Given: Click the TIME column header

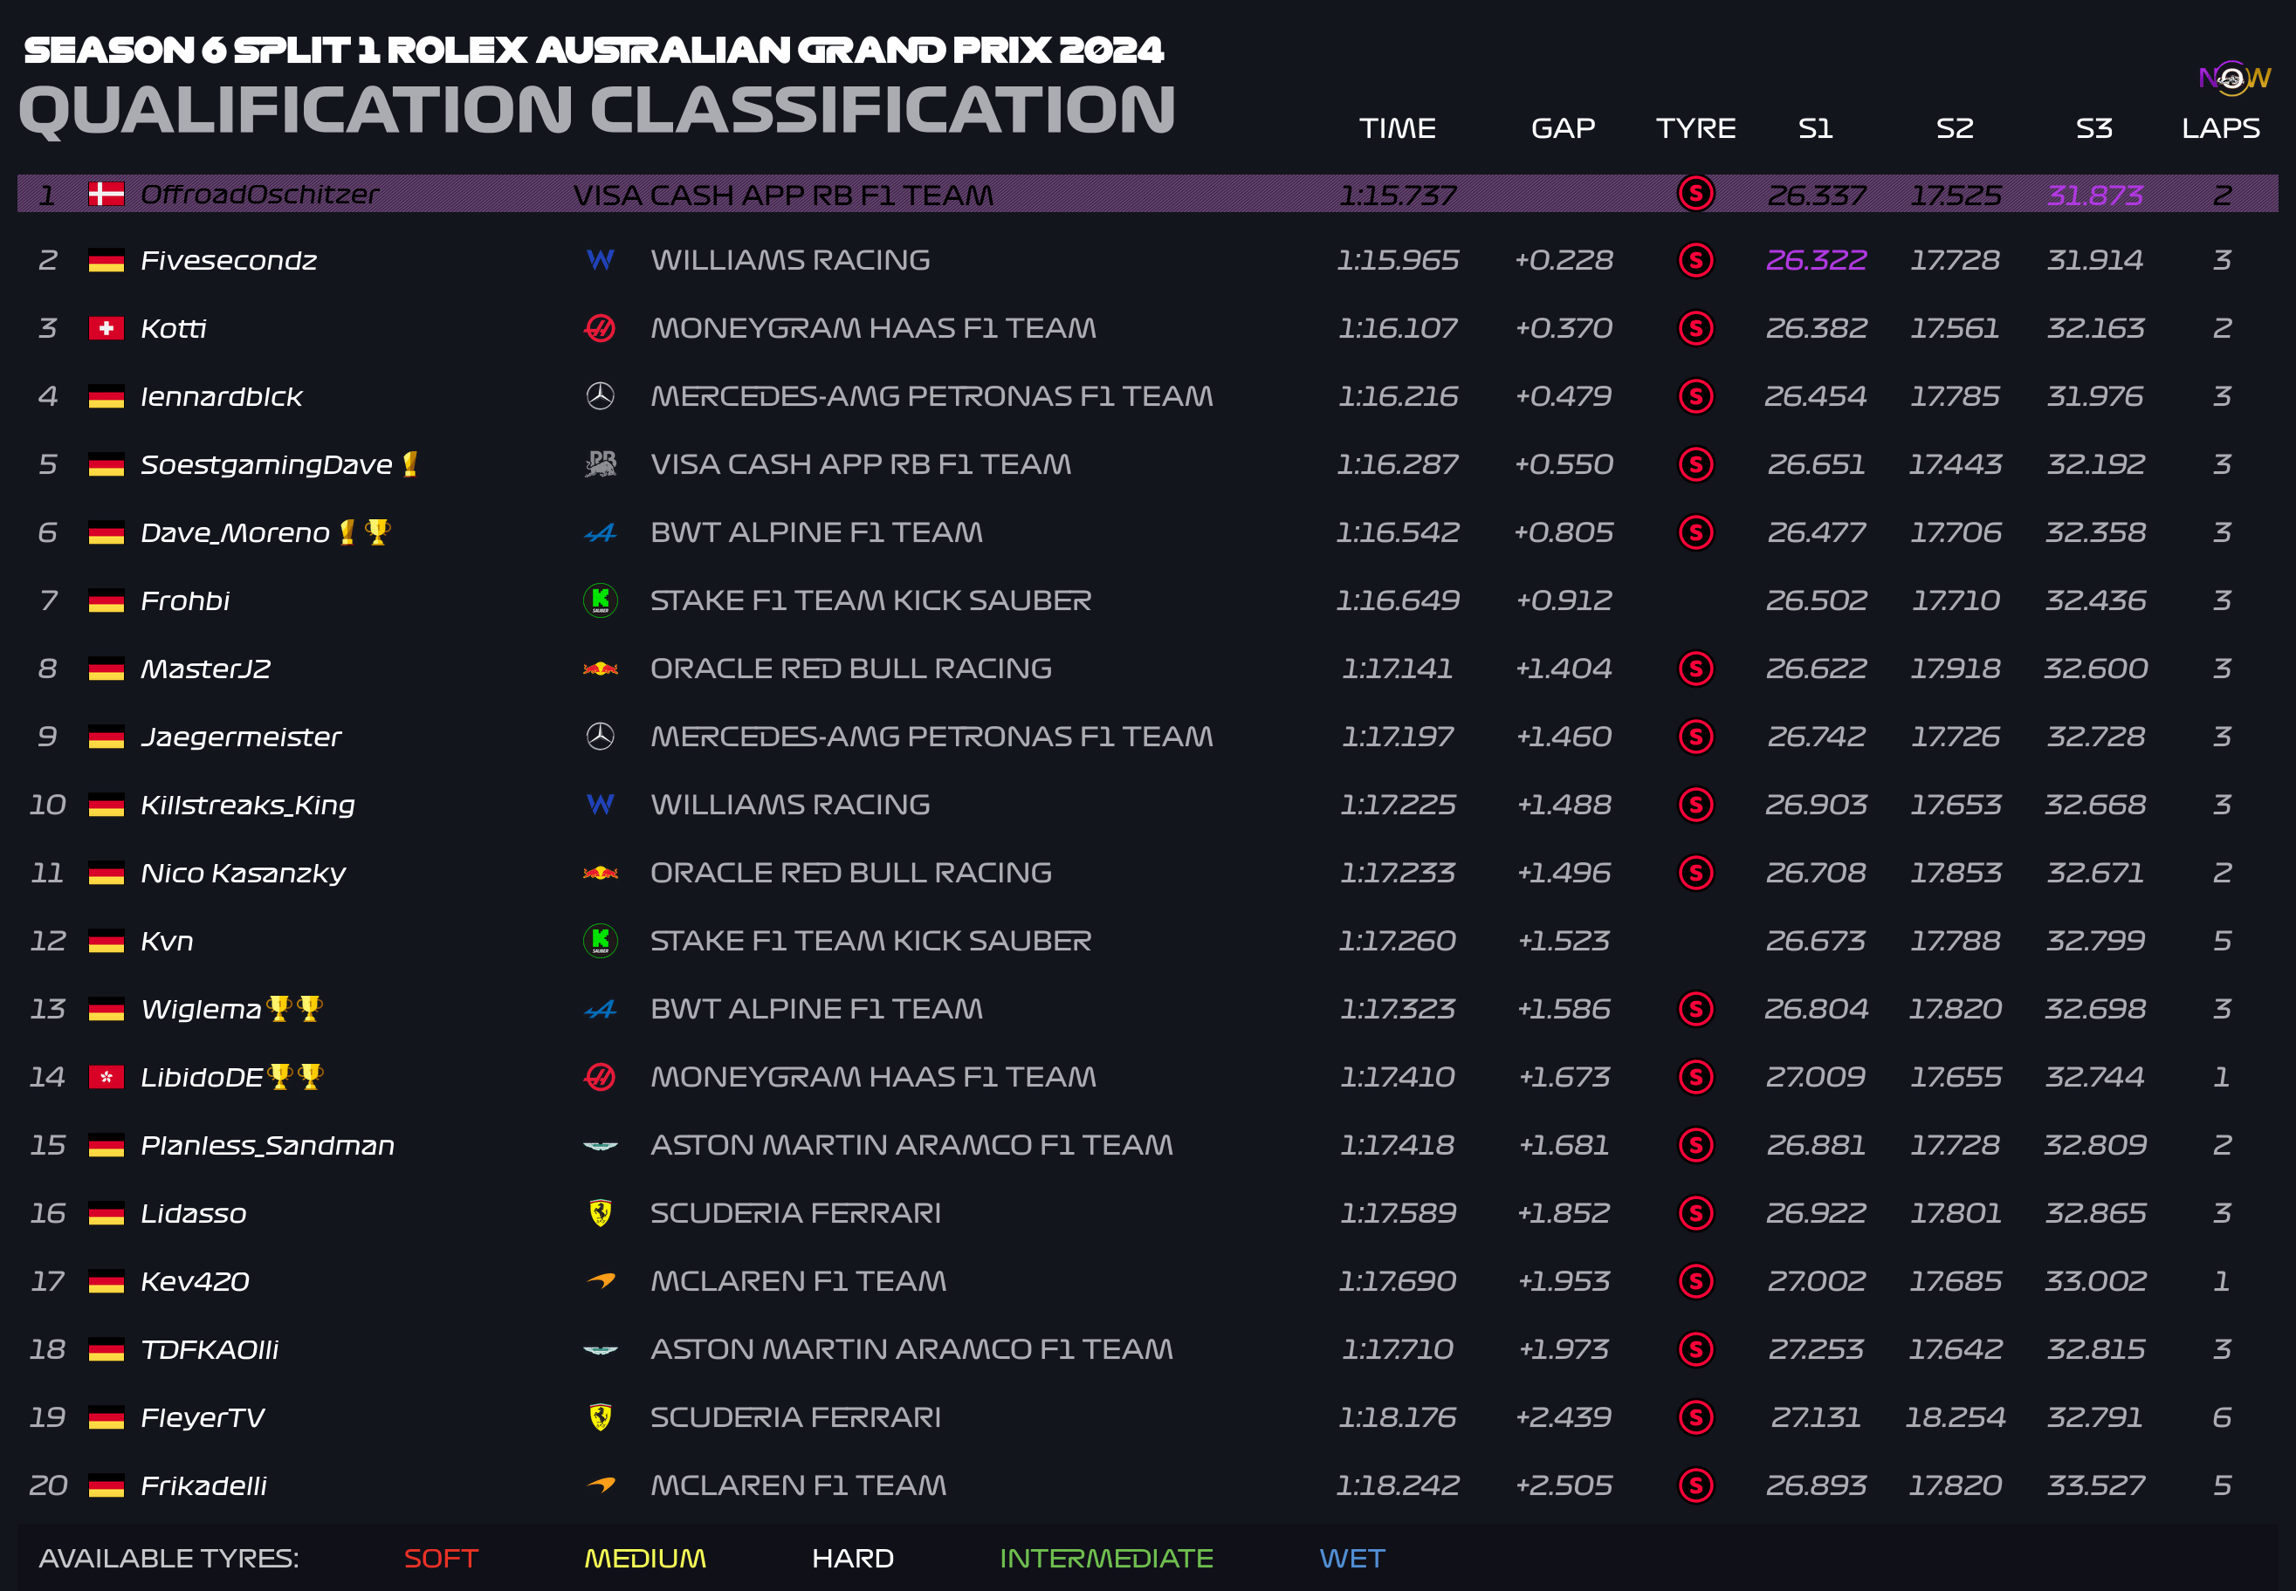Looking at the screenshot, I should [x=1398, y=128].
